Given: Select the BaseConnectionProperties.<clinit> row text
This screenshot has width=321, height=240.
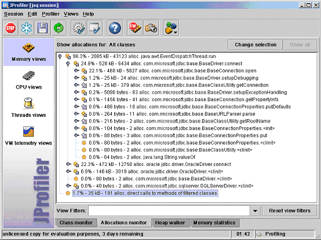Looking at the screenshot, I should click(182, 143).
